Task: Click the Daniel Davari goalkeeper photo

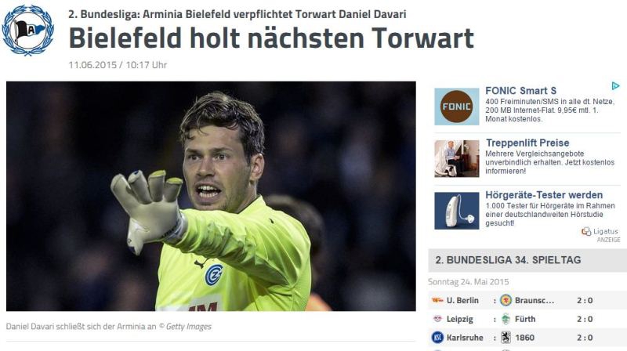Action: [211, 197]
